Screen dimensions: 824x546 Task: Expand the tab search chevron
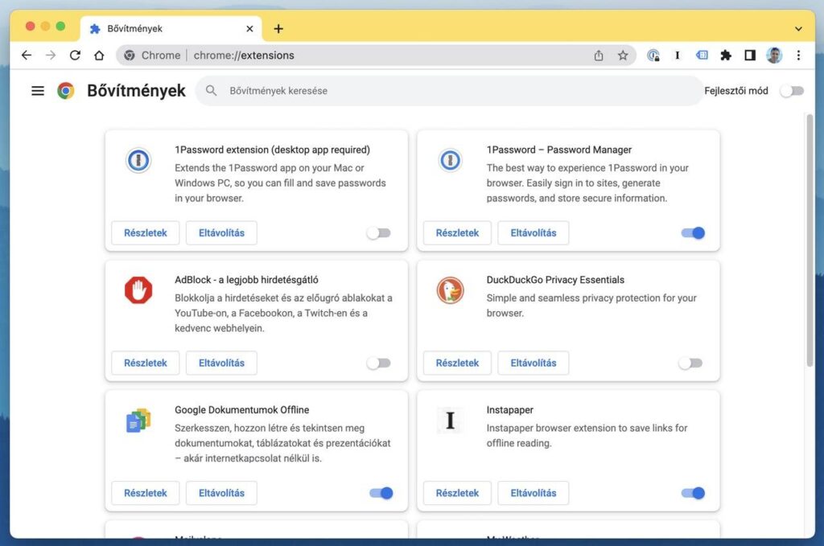[x=798, y=29]
